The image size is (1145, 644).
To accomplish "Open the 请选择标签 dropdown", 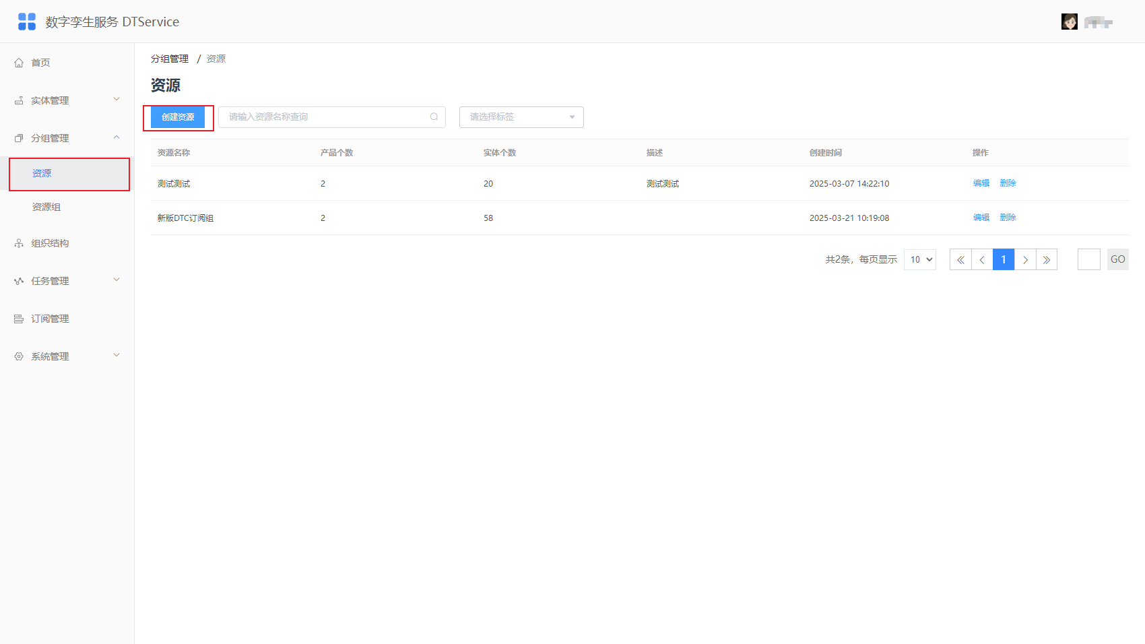I will [x=521, y=117].
